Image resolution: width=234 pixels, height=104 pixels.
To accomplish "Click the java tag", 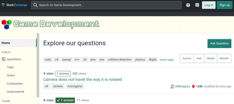I will click(x=93, y=60).
